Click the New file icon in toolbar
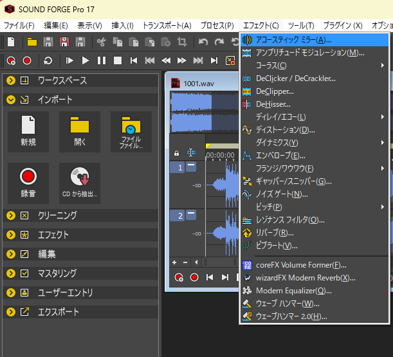Screen dimensions: 393x357 click(x=11, y=42)
